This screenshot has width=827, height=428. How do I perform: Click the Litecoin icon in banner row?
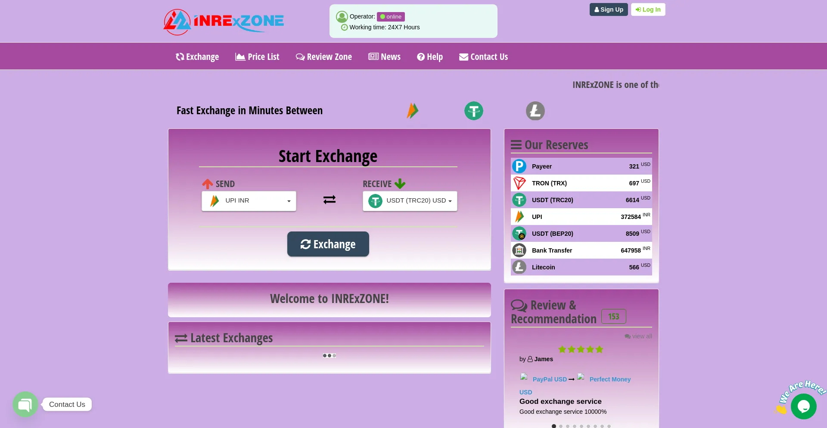tap(535, 111)
